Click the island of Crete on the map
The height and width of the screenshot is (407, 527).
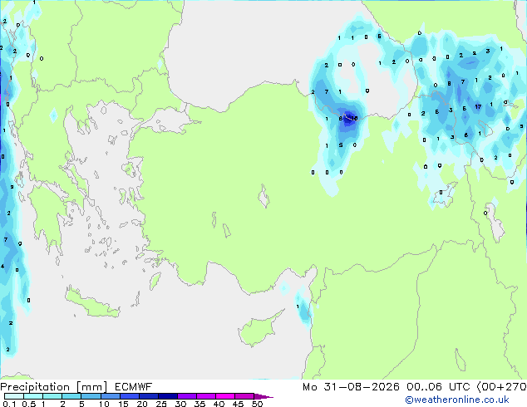[x=91, y=304]
